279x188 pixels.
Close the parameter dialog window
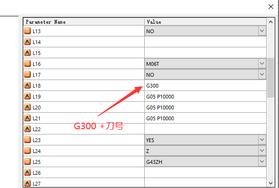coord(271,7)
